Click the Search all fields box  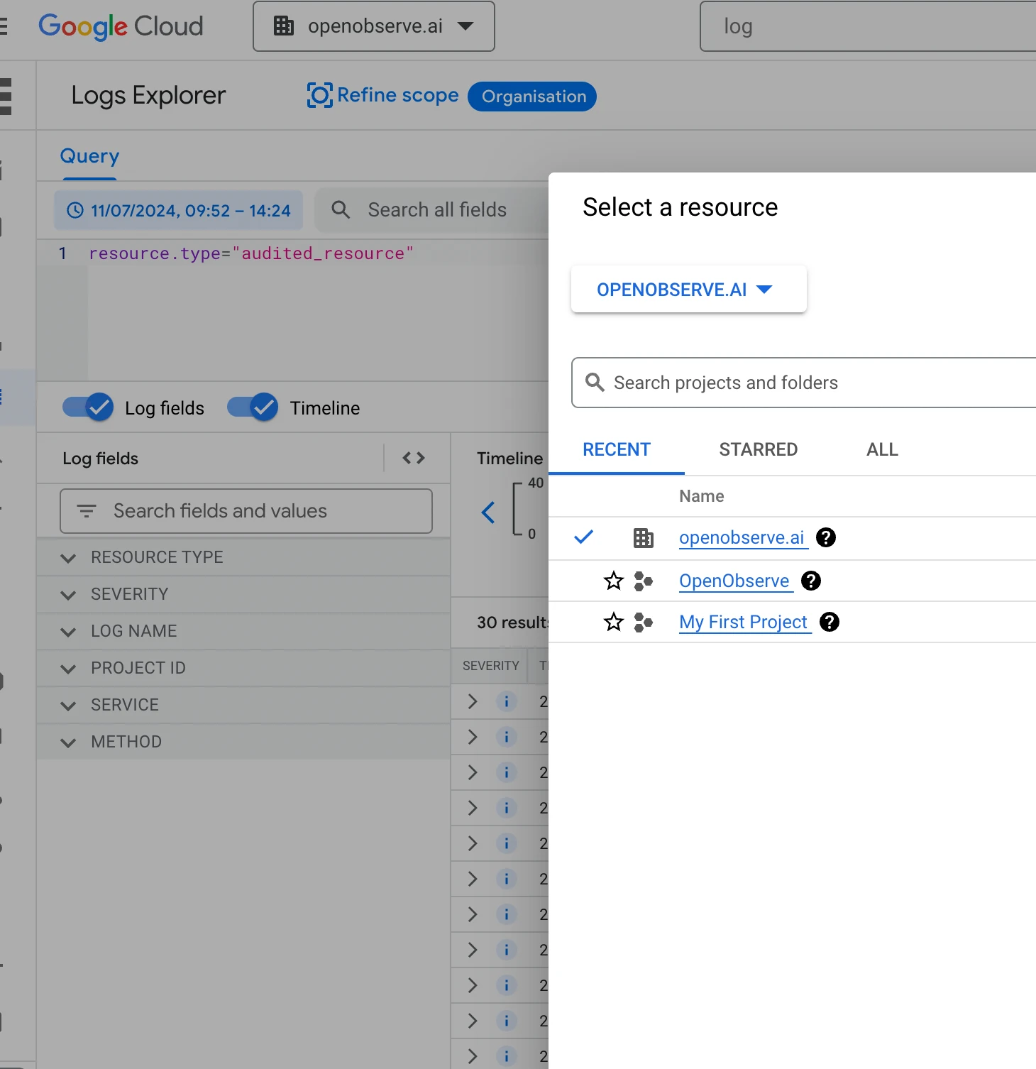click(433, 210)
